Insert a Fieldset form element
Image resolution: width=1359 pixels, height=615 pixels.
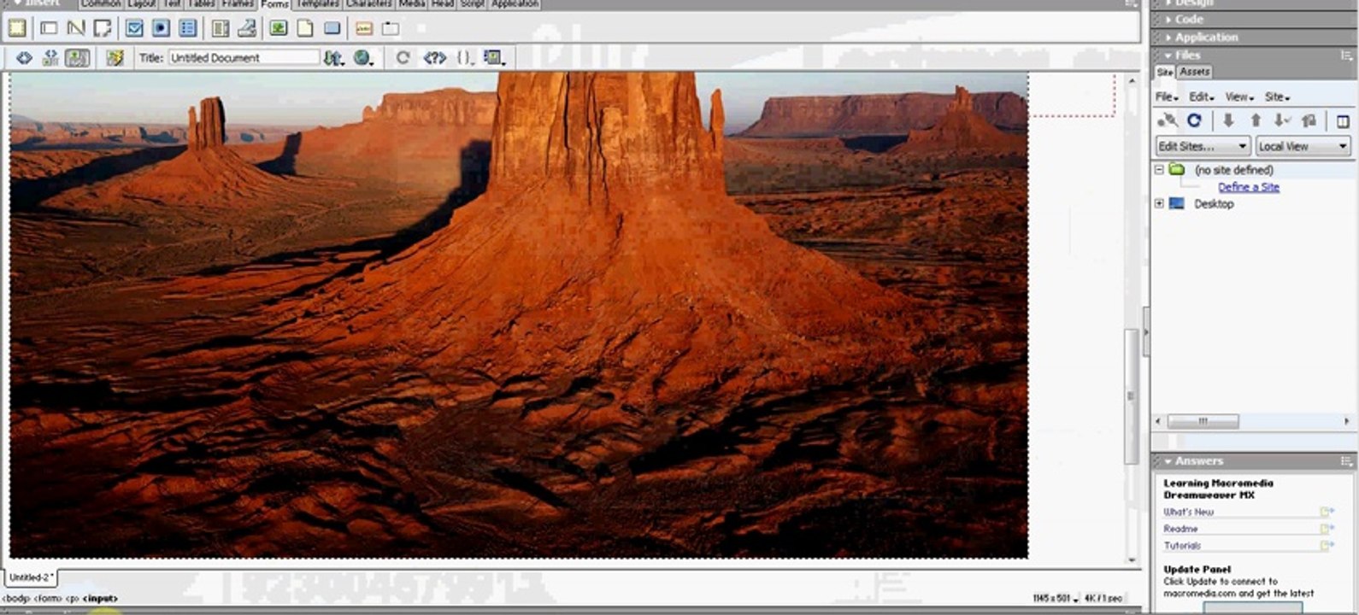tap(391, 28)
